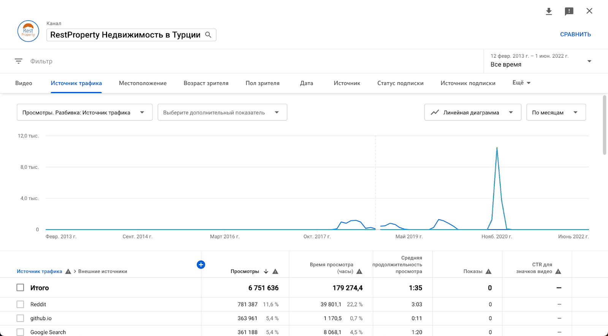
Task: Open the Источник tab
Action: click(x=347, y=83)
